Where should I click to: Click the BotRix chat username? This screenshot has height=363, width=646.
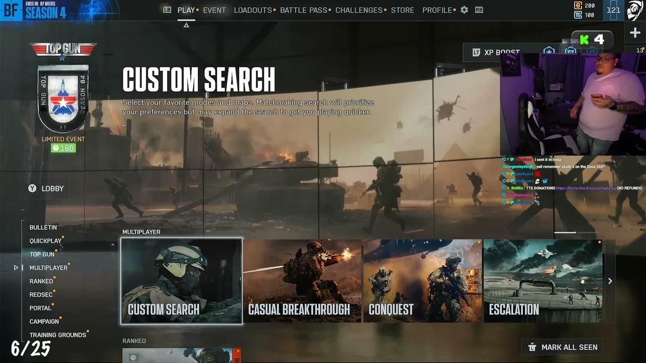[517, 188]
